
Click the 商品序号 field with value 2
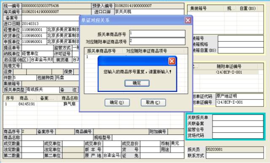pos(29,132)
